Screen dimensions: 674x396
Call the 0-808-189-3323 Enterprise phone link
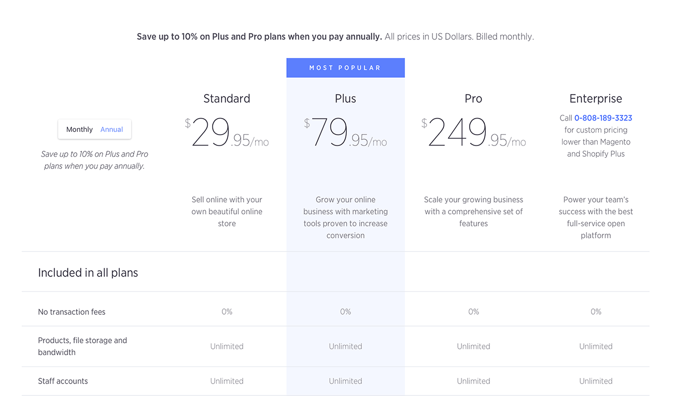603,118
